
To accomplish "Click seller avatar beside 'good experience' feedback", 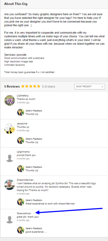I will [21, 230].
